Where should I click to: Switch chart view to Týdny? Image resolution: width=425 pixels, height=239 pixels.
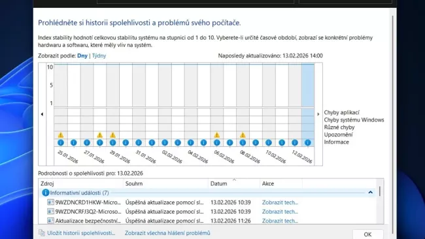(99, 56)
